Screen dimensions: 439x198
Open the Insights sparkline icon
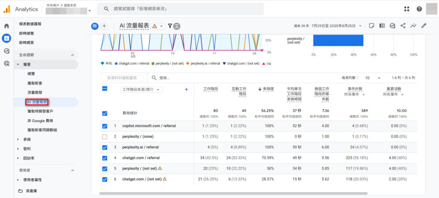click(413, 26)
